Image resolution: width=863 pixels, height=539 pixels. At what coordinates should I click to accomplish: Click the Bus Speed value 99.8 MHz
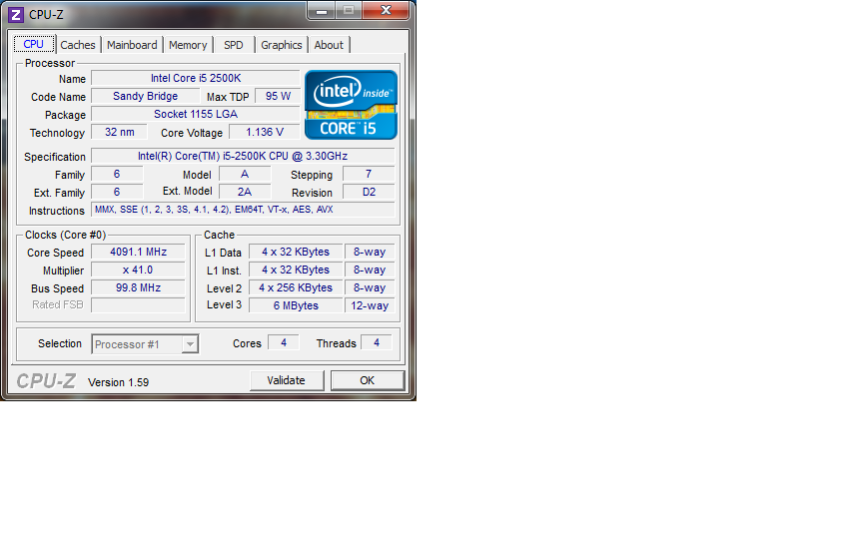coord(138,287)
